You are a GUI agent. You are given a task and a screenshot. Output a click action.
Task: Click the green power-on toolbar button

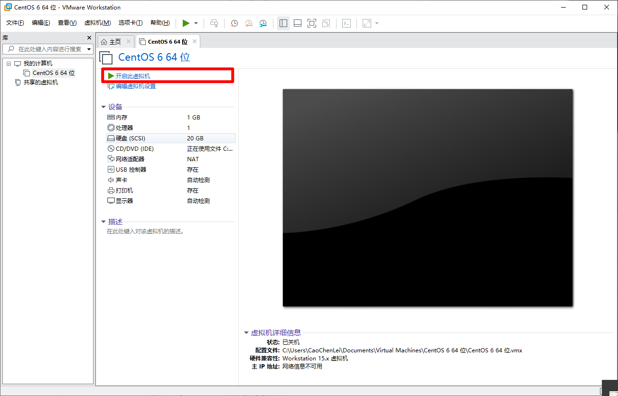point(186,23)
